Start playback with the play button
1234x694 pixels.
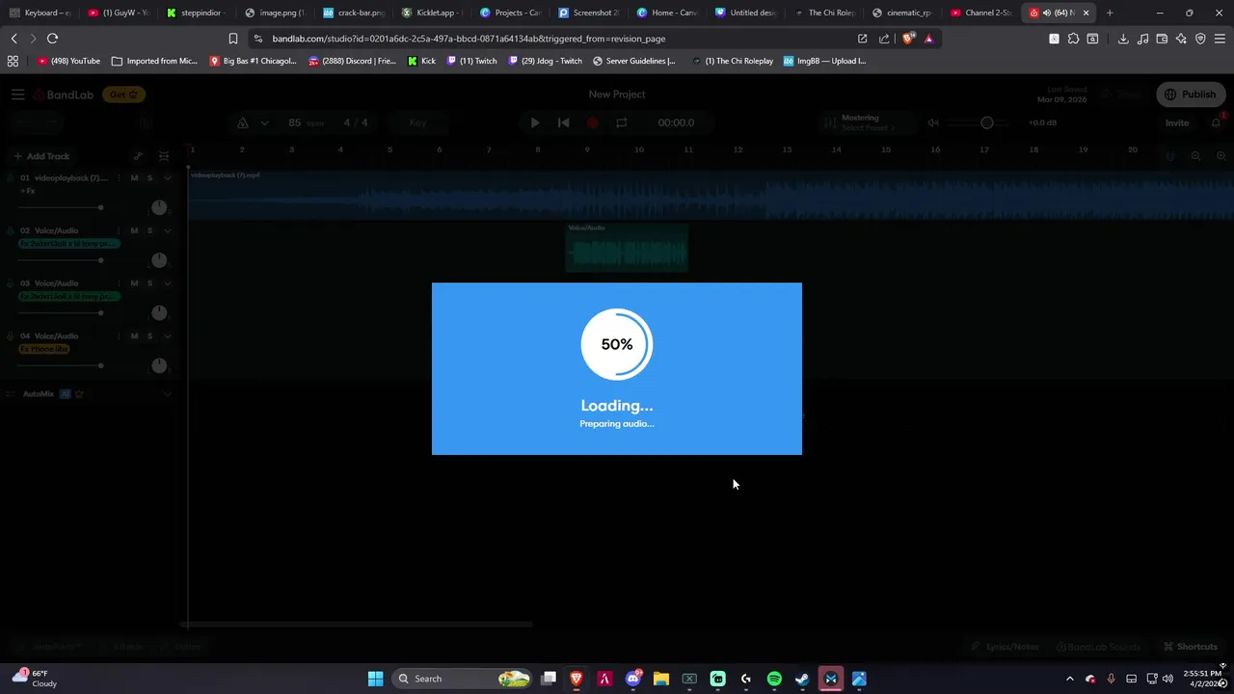(535, 122)
